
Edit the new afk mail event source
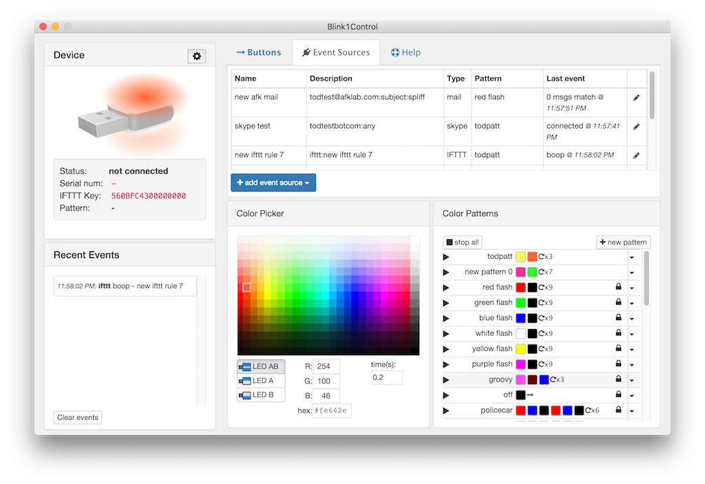pyautogui.click(x=636, y=98)
